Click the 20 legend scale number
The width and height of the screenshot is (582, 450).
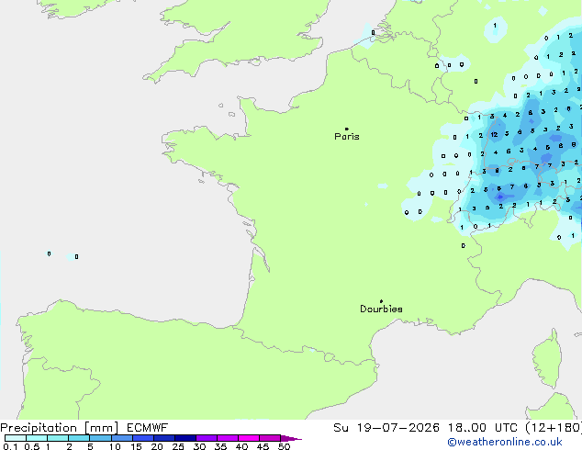point(157,446)
